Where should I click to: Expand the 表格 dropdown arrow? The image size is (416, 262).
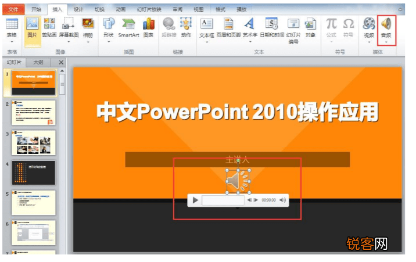coord(12,42)
